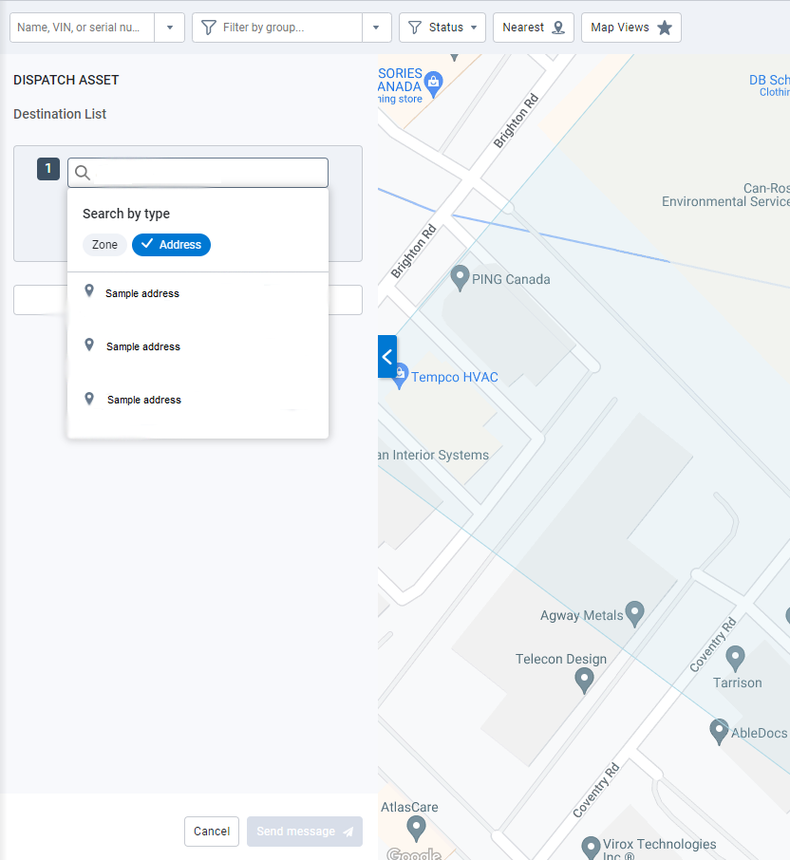Click the Tarrison map marker
Image resolution: width=790 pixels, height=860 pixels.
point(735,657)
